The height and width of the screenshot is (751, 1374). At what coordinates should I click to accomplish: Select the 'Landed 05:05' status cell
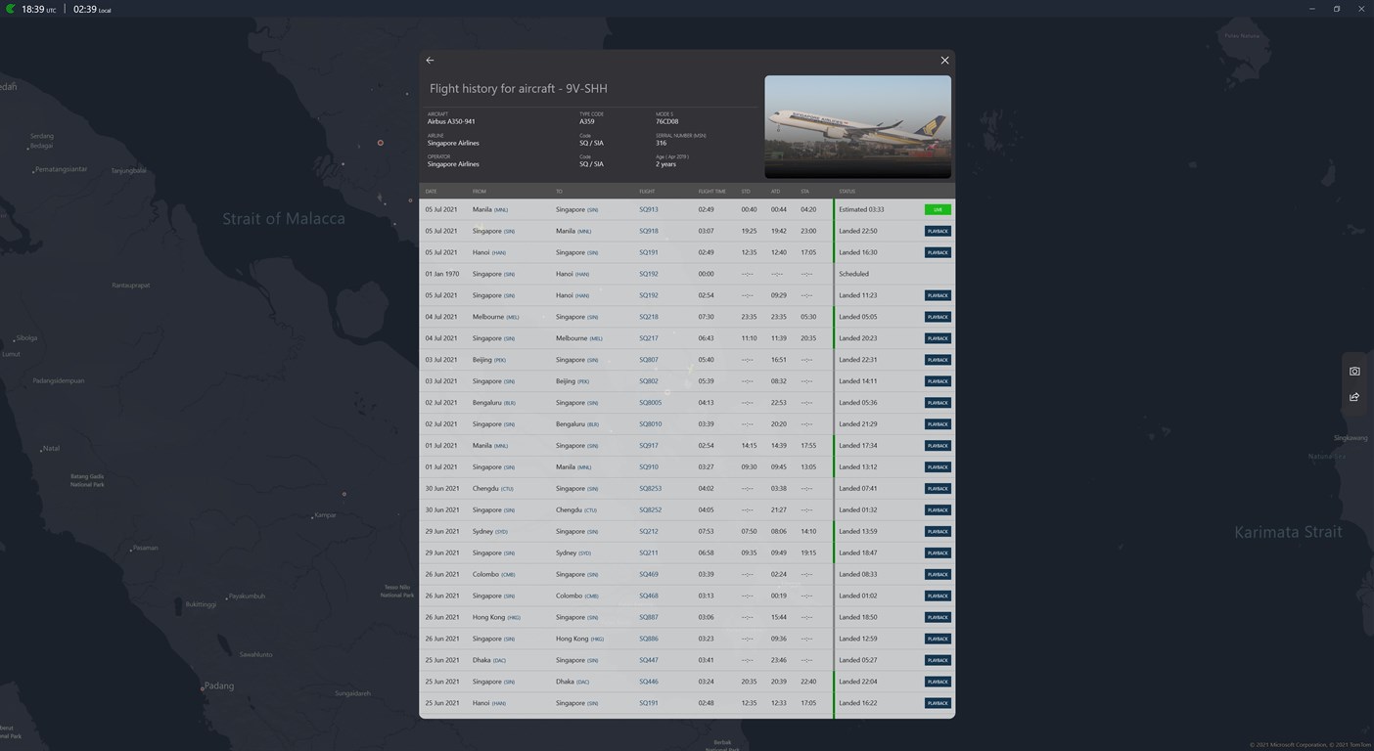pyautogui.click(x=858, y=317)
